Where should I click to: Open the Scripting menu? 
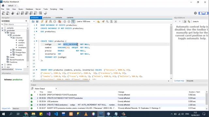[x=54, y=9]
